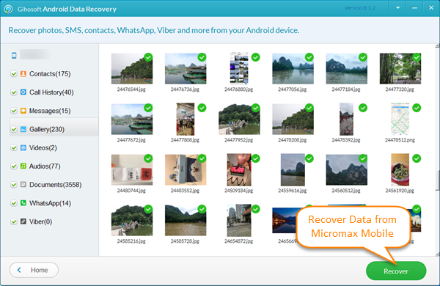Click the Messages category icon
Screen dimensions: 440x286
pos(23,111)
